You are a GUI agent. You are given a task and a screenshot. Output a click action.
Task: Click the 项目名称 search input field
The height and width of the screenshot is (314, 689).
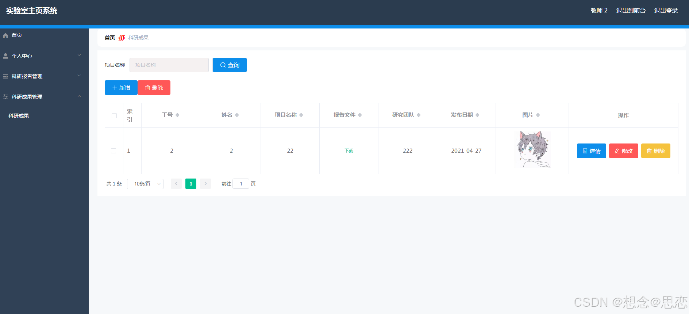pos(169,65)
